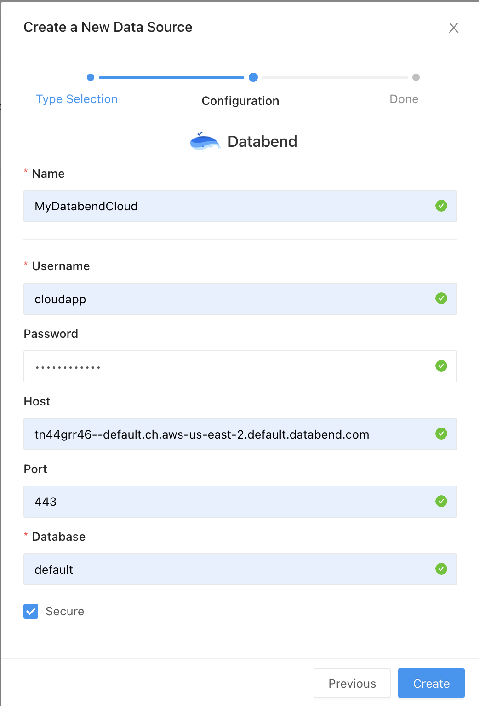This screenshot has width=479, height=706.
Task: Focus the Username field with cloudapp
Action: click(240, 299)
